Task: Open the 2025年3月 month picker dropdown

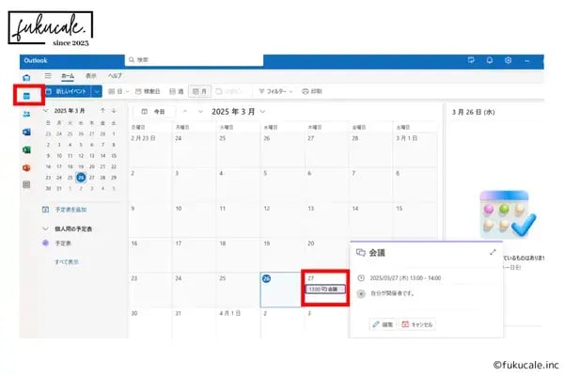Action: [263, 112]
